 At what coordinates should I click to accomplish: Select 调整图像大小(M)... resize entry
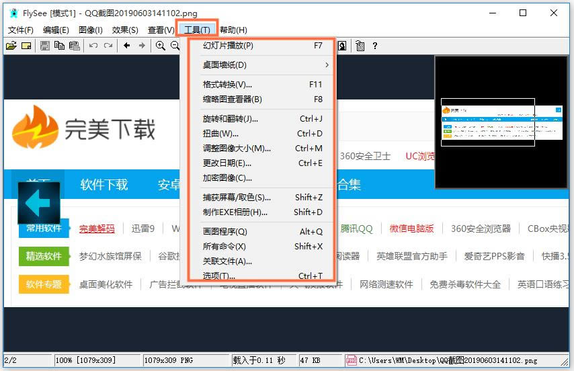click(261, 149)
